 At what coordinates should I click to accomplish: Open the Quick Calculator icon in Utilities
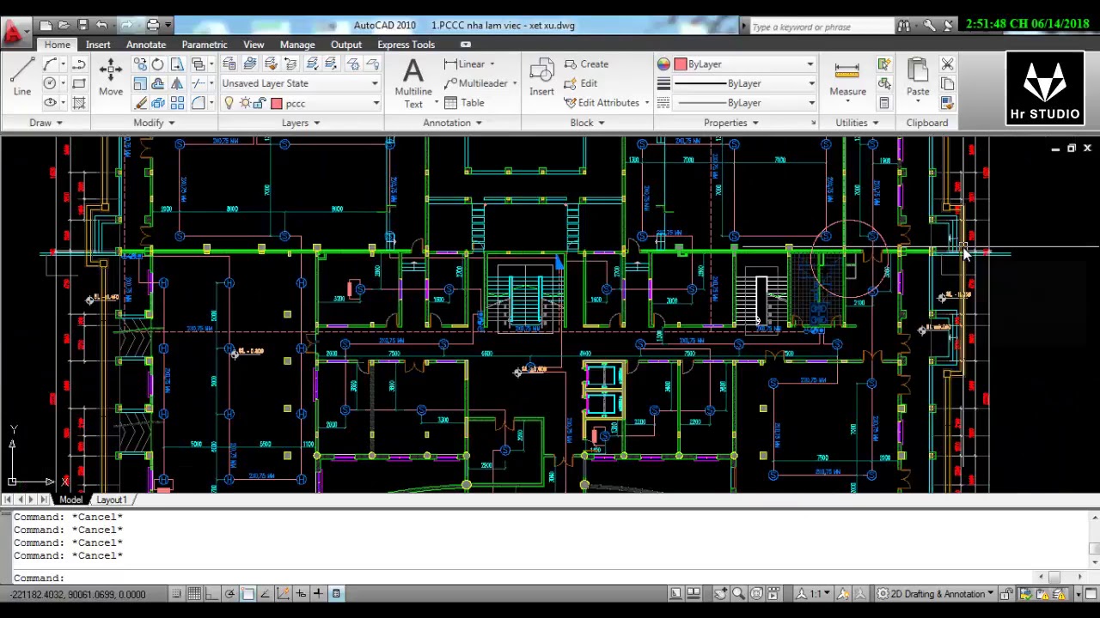coord(883,103)
